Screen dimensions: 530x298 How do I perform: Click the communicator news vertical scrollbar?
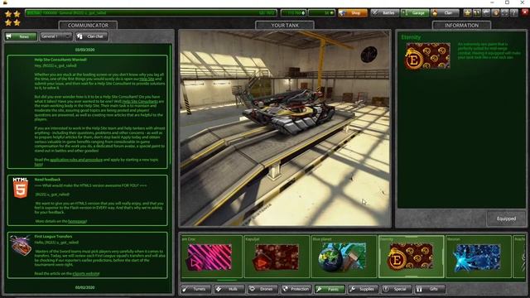coord(171,105)
